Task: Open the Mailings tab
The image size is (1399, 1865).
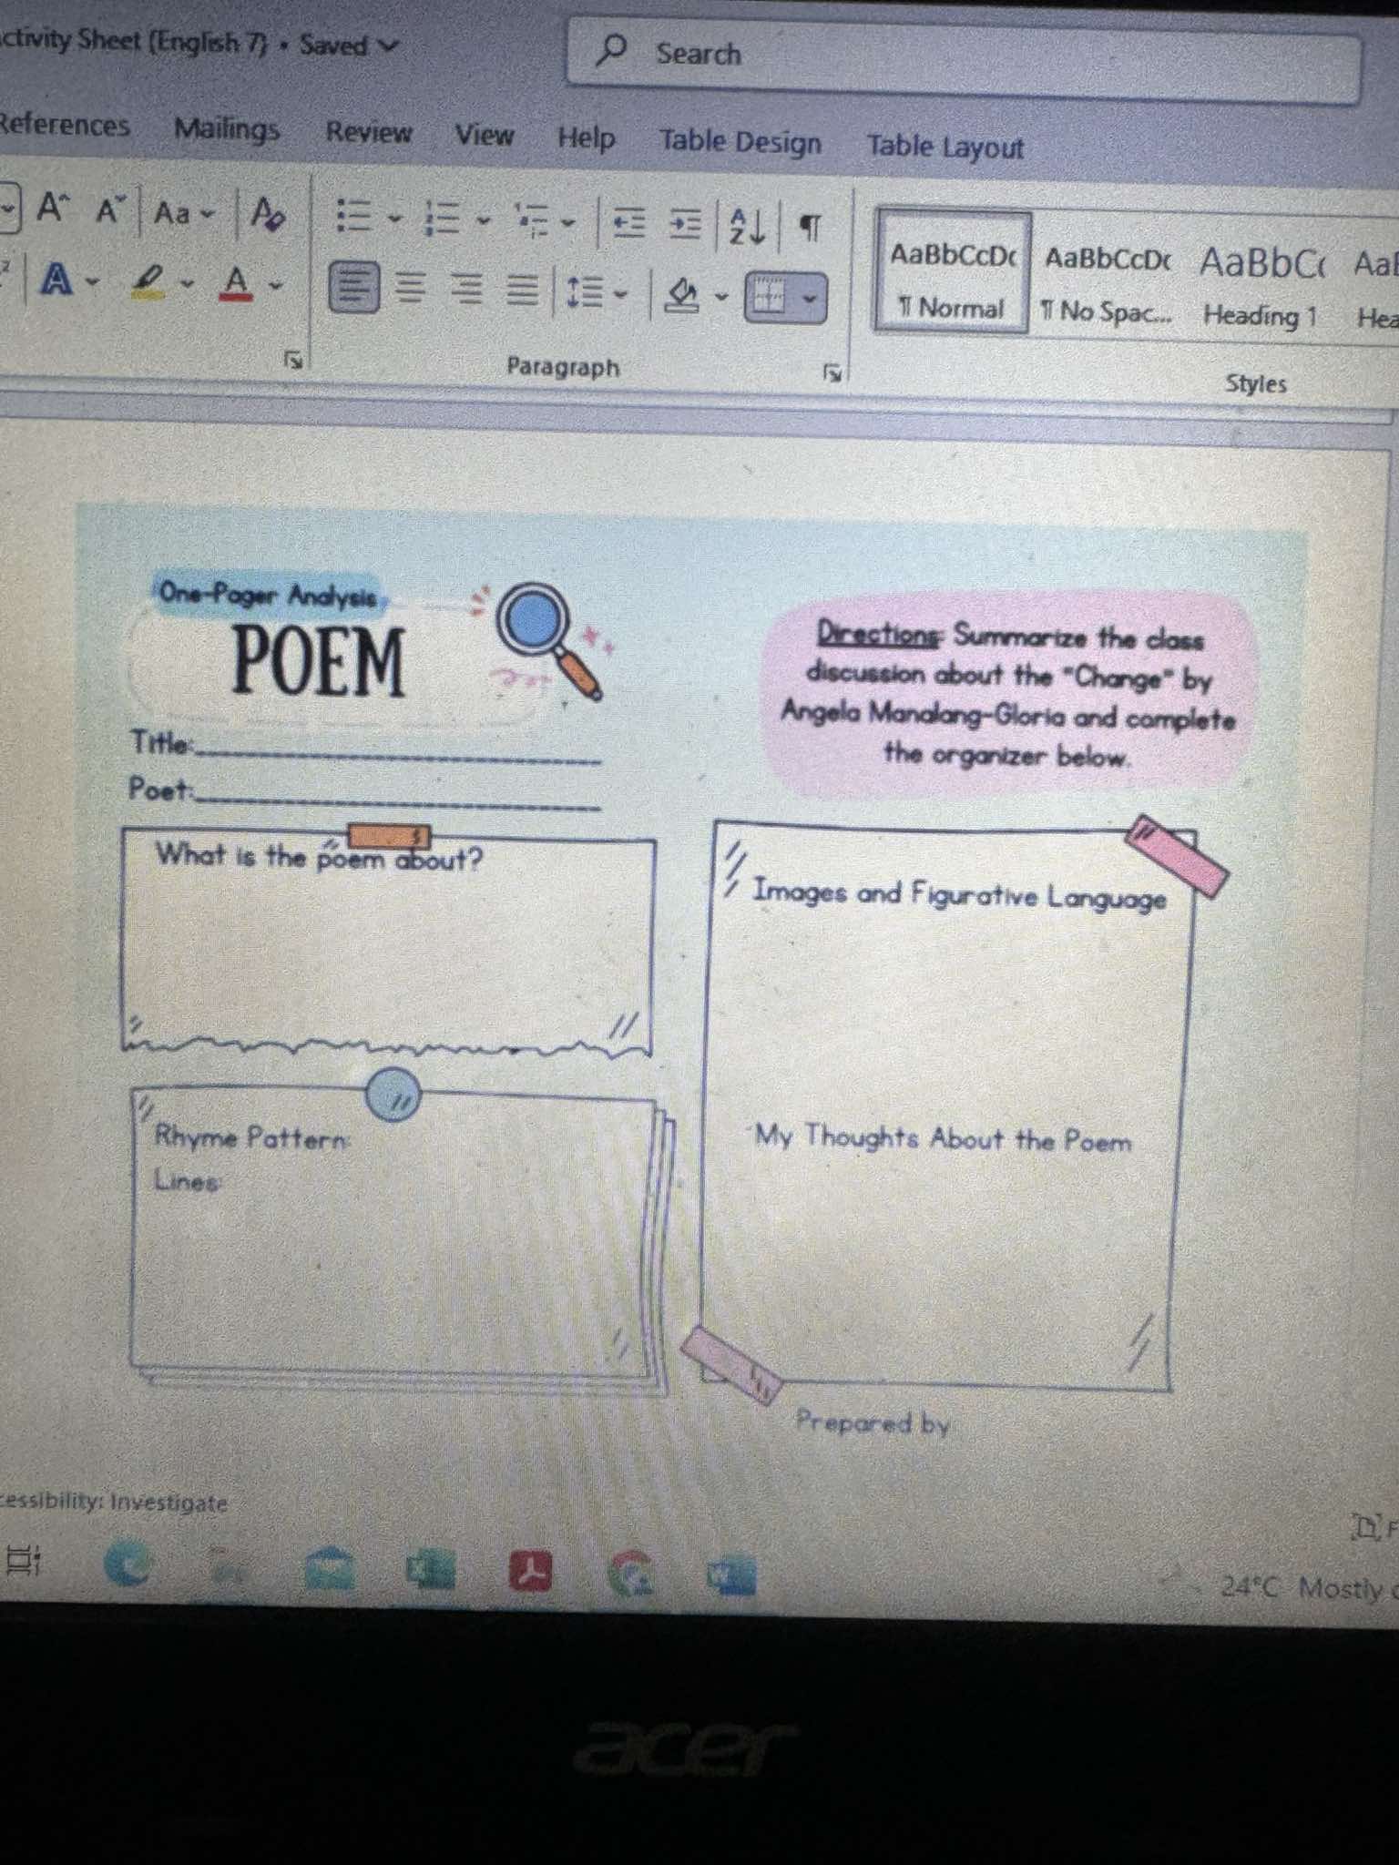Action: 227,129
